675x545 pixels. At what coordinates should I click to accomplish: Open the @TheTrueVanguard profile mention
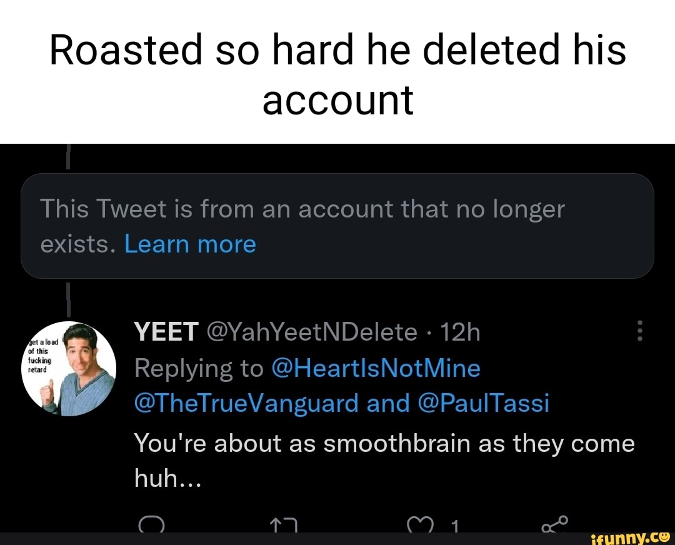(x=246, y=404)
